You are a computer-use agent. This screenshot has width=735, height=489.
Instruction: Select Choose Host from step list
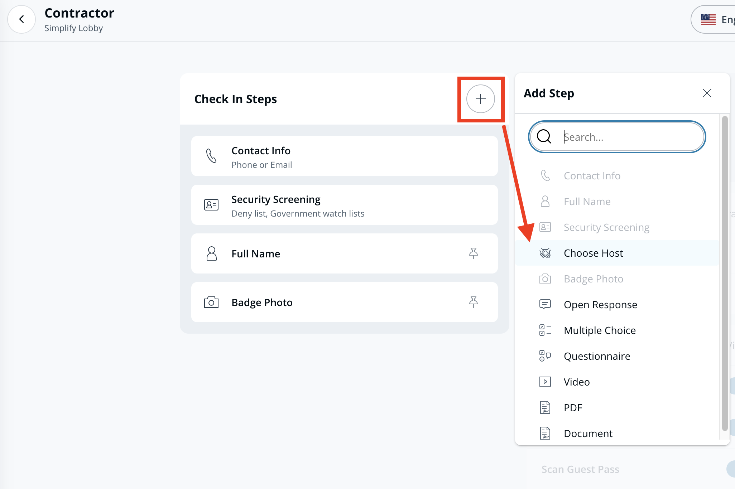click(593, 253)
